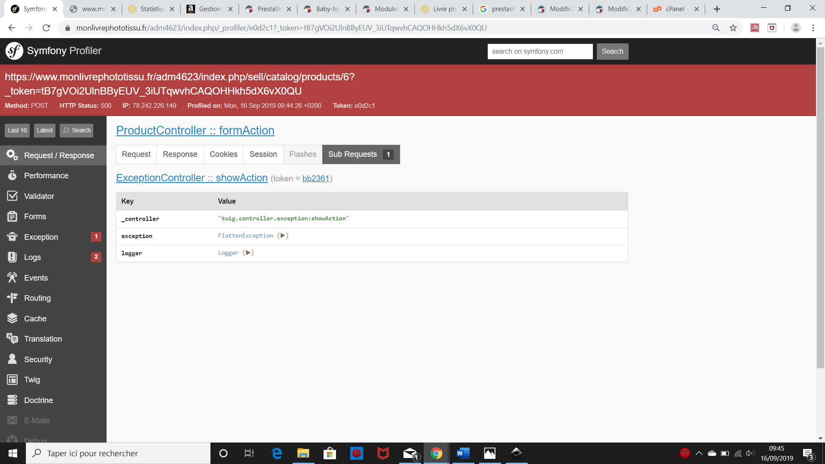The width and height of the screenshot is (825, 464).
Task: Open the Logs panel from sidebar
Action: pos(53,257)
